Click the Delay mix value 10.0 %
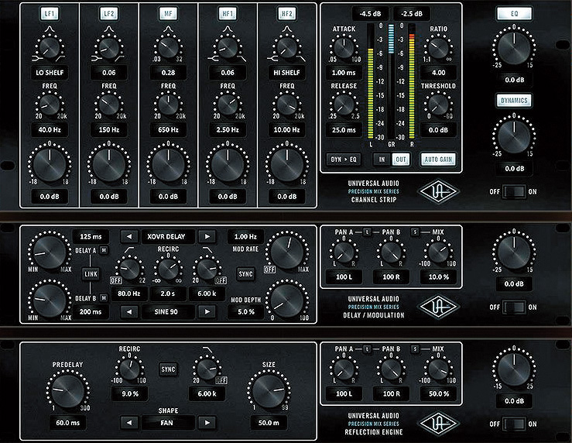572x443 pixels. [x=438, y=277]
